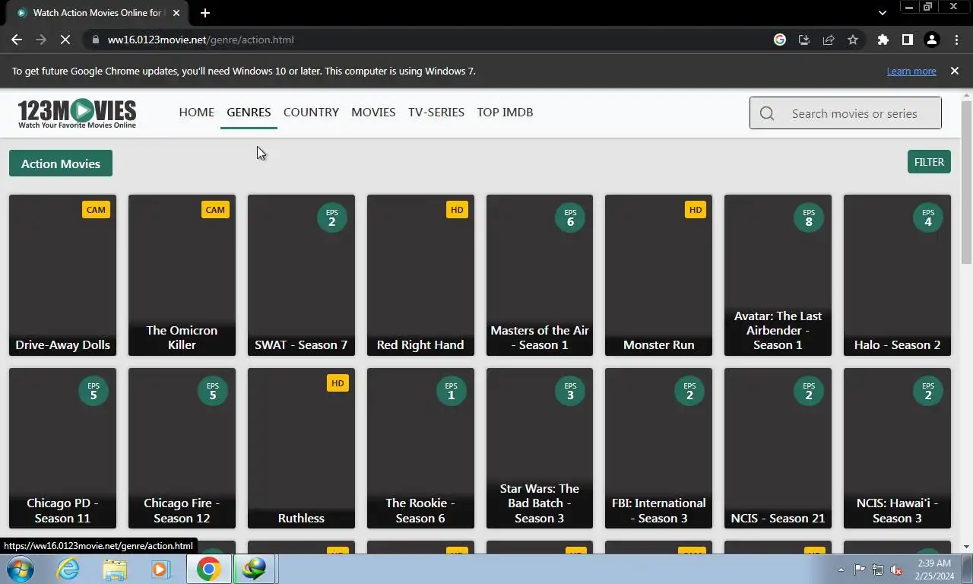Open Chicago PD - Season 11 card

tap(62, 449)
